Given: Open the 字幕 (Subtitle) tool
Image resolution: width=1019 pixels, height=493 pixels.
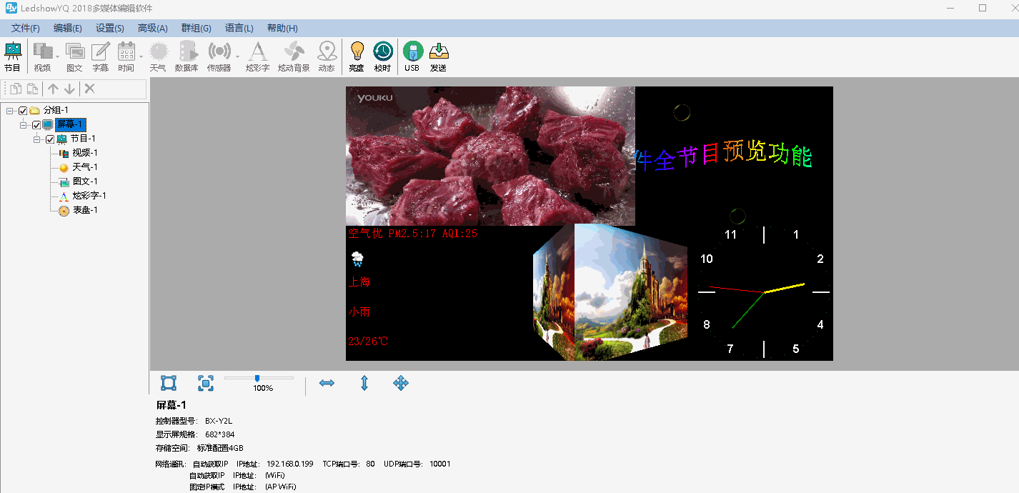Looking at the screenshot, I should (100, 50).
